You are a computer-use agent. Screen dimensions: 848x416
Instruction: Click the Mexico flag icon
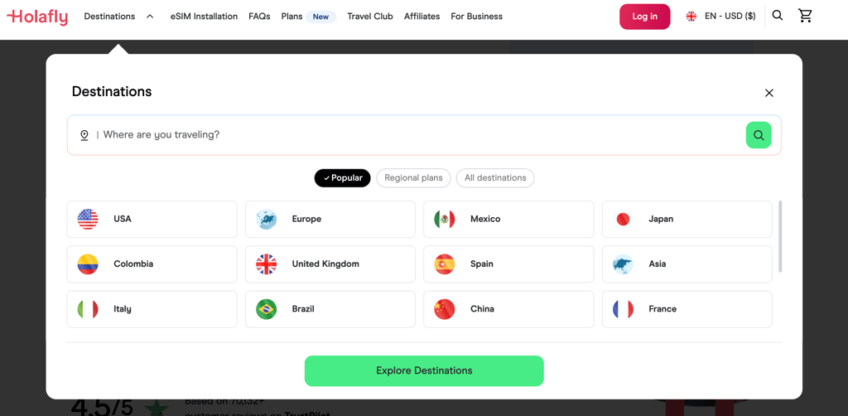[x=445, y=219]
